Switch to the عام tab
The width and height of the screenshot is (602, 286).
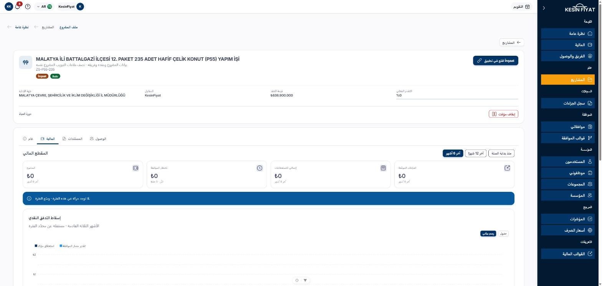click(x=28, y=138)
